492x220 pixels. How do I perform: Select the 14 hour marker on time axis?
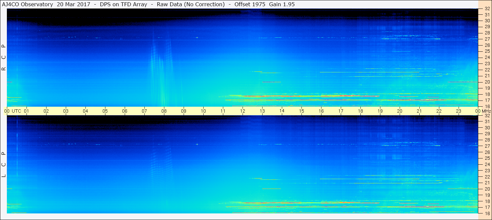click(282, 111)
